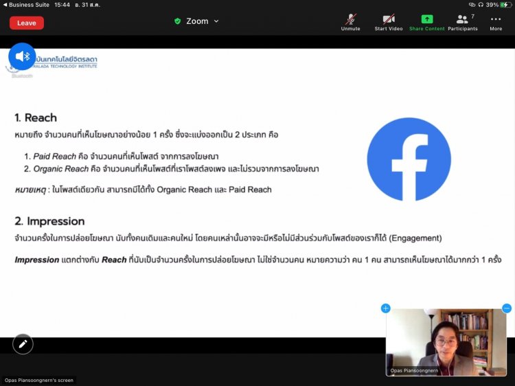
Task: Select Opas Piansoongnern's video thumbnail
Action: click(x=446, y=342)
